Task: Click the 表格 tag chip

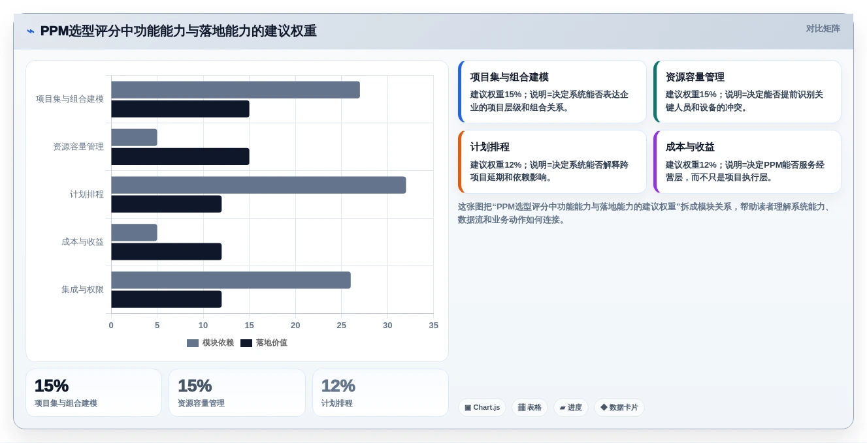Action: click(x=530, y=408)
